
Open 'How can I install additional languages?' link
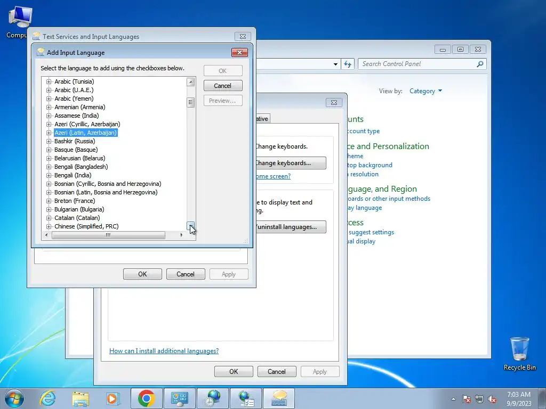164,351
